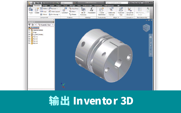Start Cable and Harness environment
This screenshot has width=181, height=113.
111,11
